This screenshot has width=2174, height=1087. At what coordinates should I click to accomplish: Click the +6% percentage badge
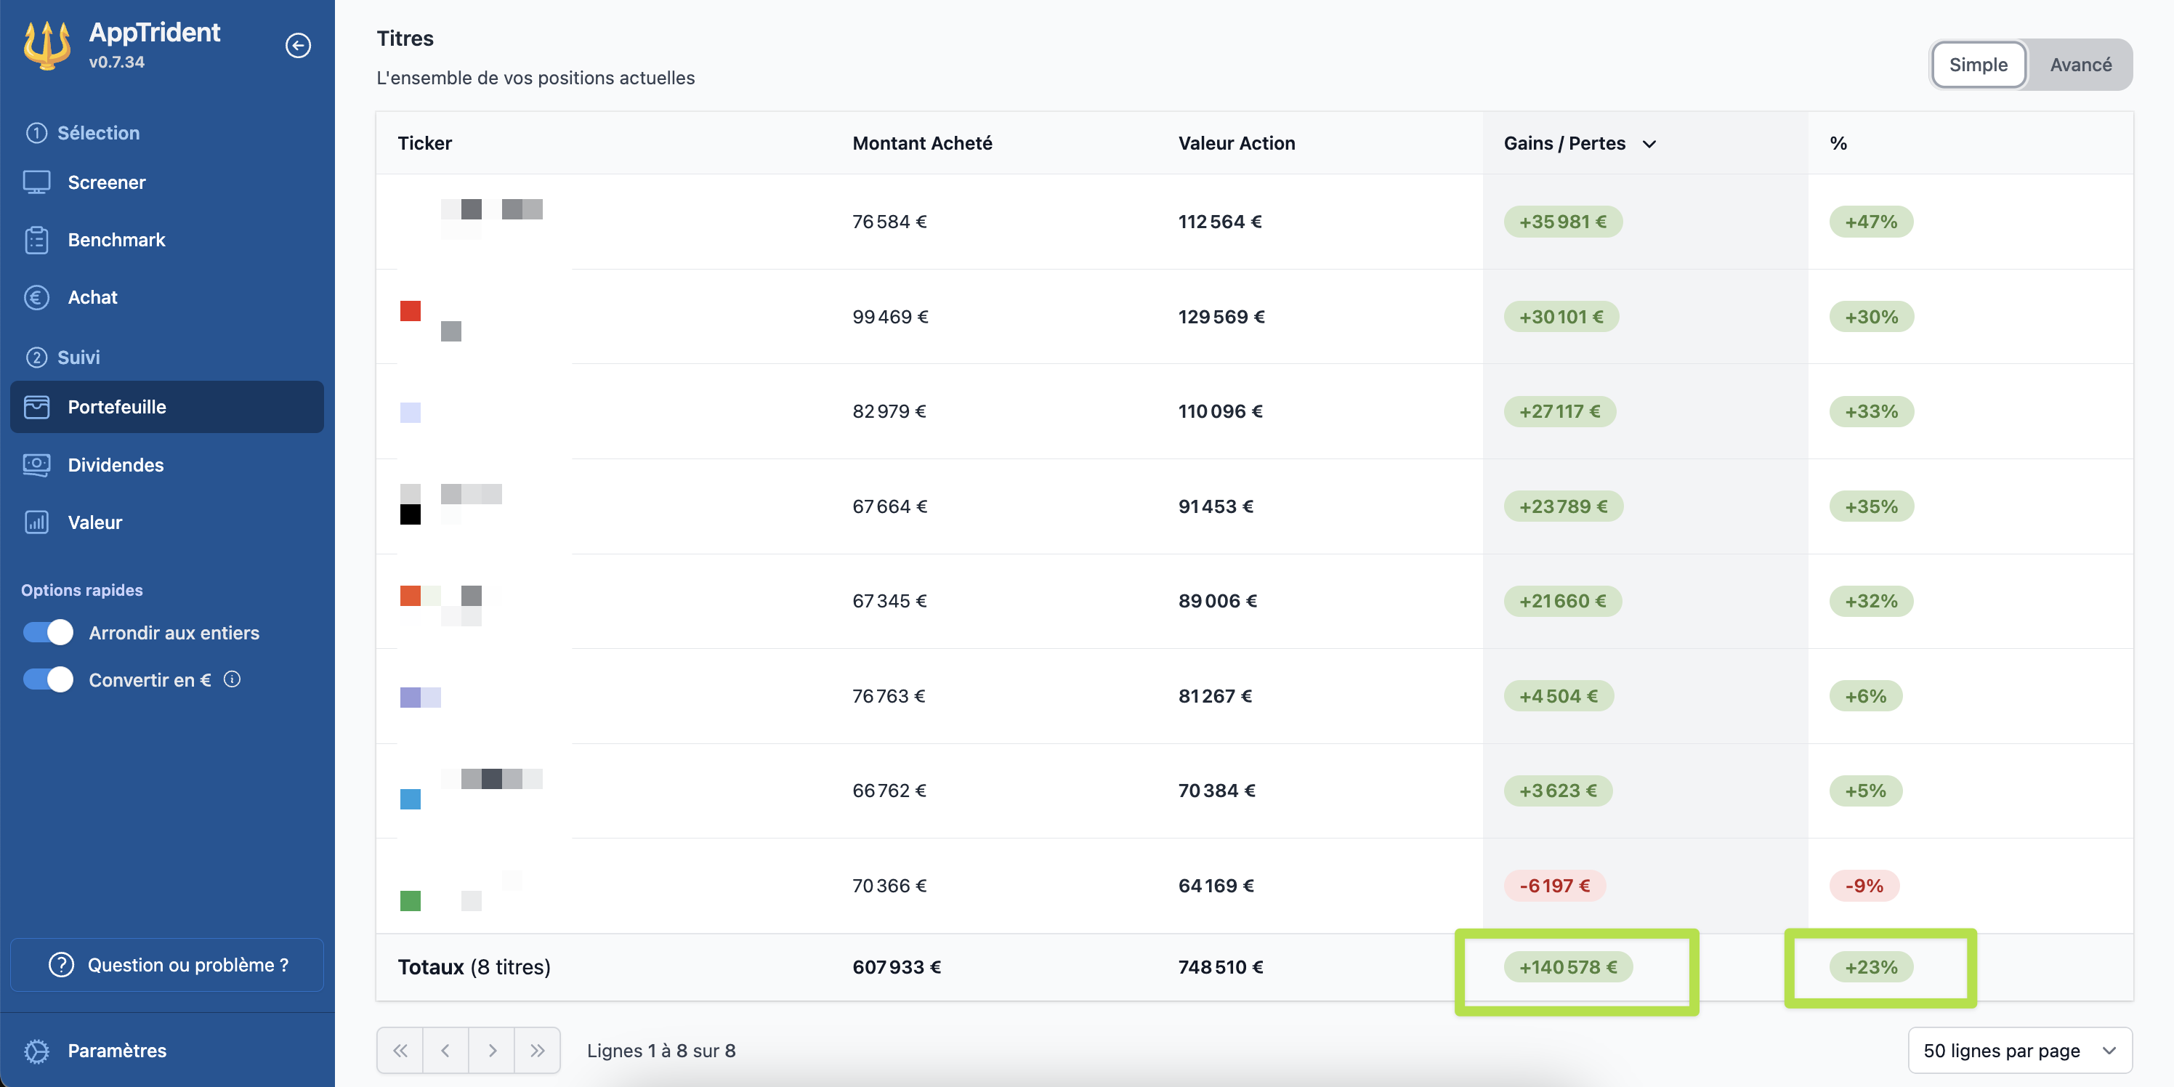1865,696
